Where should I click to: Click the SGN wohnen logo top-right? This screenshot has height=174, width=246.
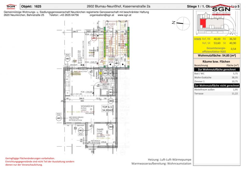tap(221, 10)
